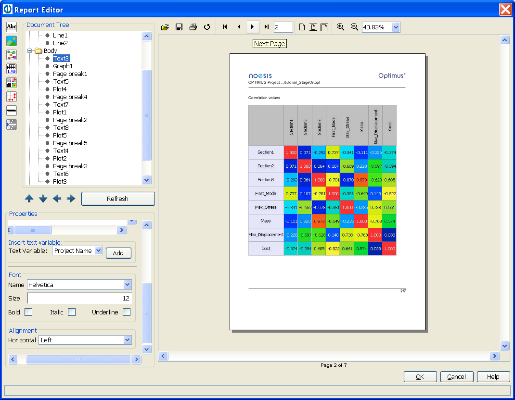Enable the Bold checkbox

click(28, 312)
